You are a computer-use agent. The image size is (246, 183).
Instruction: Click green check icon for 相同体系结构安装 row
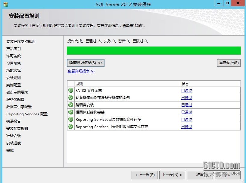pyautogui.click(x=71, y=112)
